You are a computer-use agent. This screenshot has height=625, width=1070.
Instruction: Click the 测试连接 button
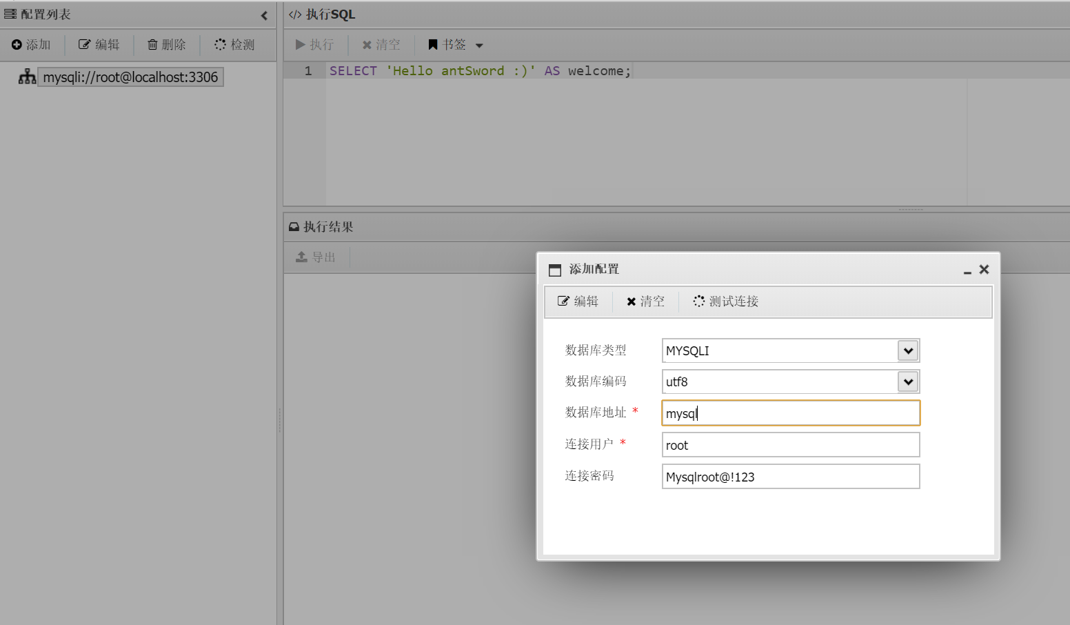coord(726,301)
